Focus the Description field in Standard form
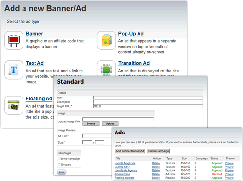The width and height of the screenshot is (243, 181). pyautogui.click(x=148, y=102)
